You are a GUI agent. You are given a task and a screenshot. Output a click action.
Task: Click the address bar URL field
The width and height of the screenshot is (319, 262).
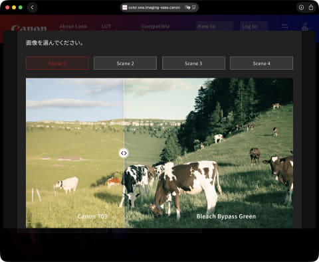click(x=154, y=7)
